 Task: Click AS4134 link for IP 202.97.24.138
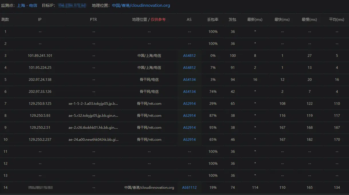pyautogui.click(x=189, y=80)
